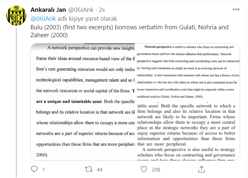Open 'adlı kişiye yanıt olarak' reply context

click(87, 19)
